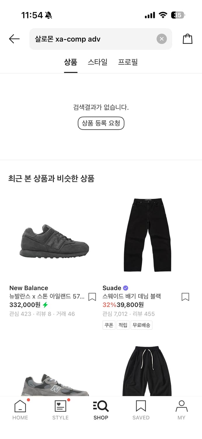Switch to the 스타일 tab
The image size is (202, 439).
[97, 62]
